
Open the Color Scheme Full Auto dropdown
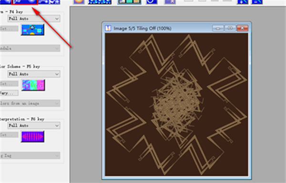tap(34, 74)
